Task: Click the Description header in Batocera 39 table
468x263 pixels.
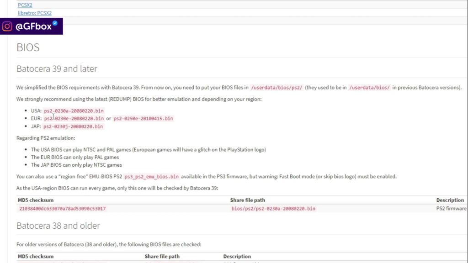Action: (x=450, y=200)
